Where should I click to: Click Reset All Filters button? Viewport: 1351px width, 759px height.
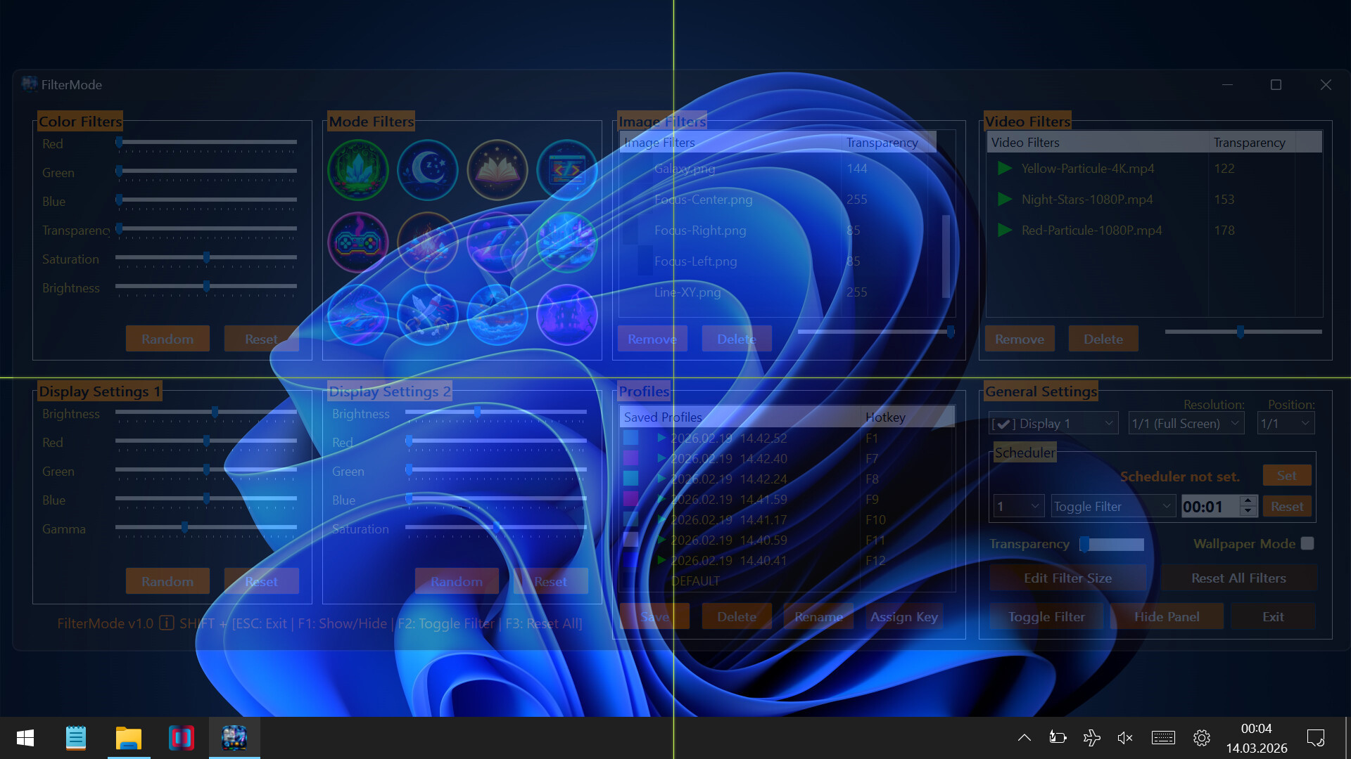pyautogui.click(x=1238, y=578)
